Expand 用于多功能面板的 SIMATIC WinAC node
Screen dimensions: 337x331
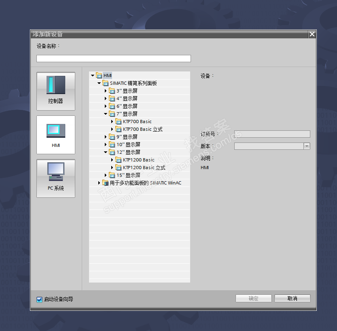coord(99,183)
